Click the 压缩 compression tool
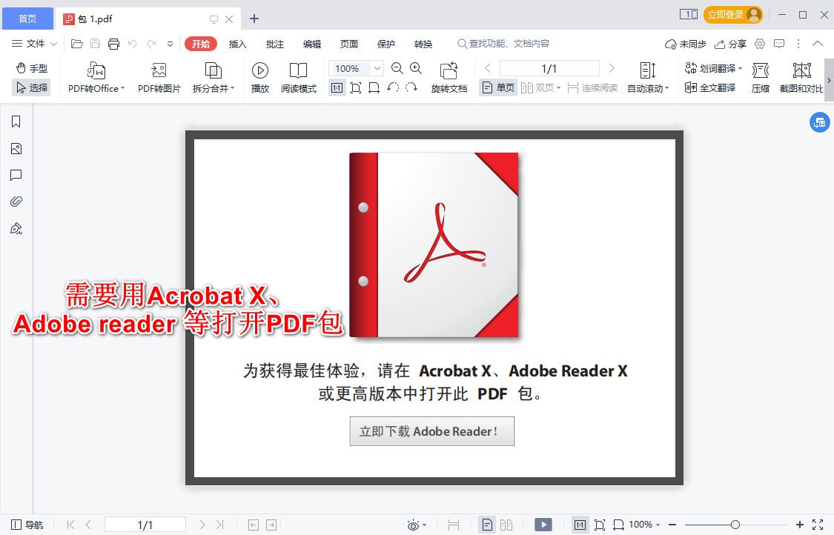The image size is (834, 535). 761,77
